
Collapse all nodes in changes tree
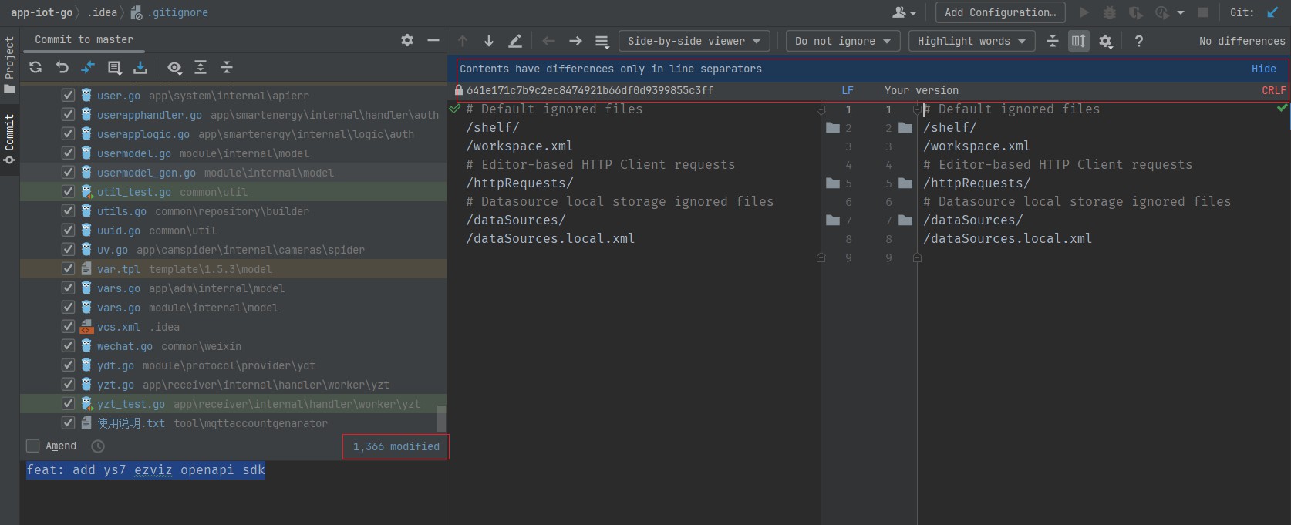227,68
